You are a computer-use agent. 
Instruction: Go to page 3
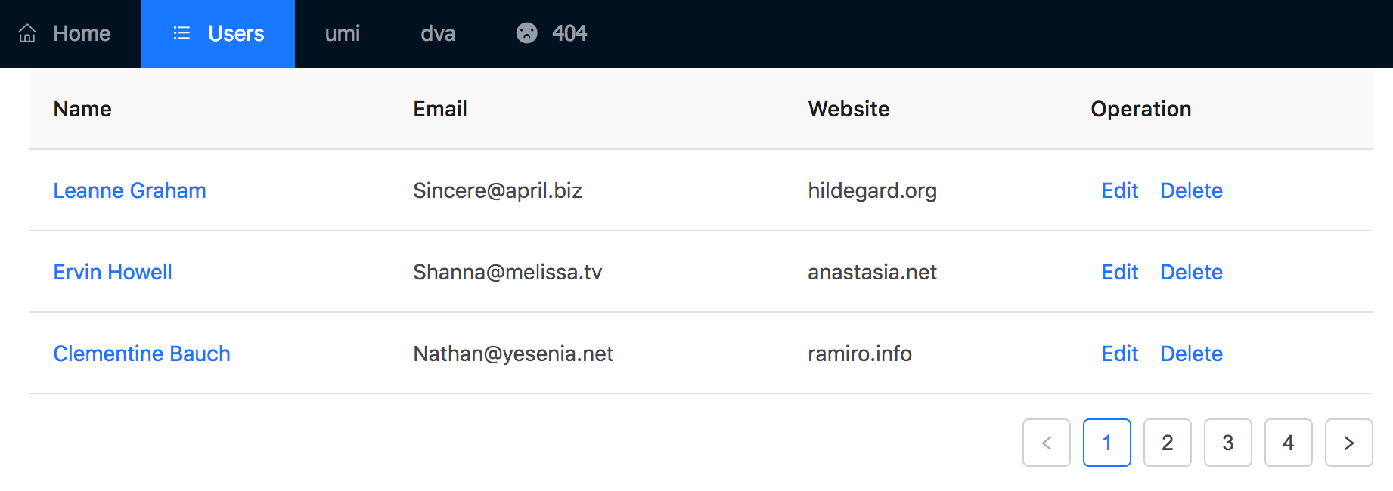pyautogui.click(x=1227, y=443)
